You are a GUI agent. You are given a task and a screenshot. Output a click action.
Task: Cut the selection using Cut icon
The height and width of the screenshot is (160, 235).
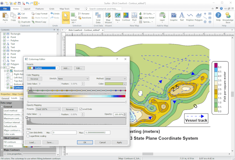(x=21, y=14)
